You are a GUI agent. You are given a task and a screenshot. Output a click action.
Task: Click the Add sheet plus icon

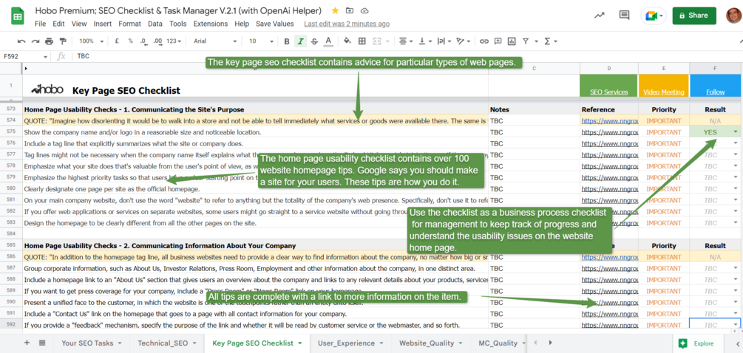[x=27, y=343]
